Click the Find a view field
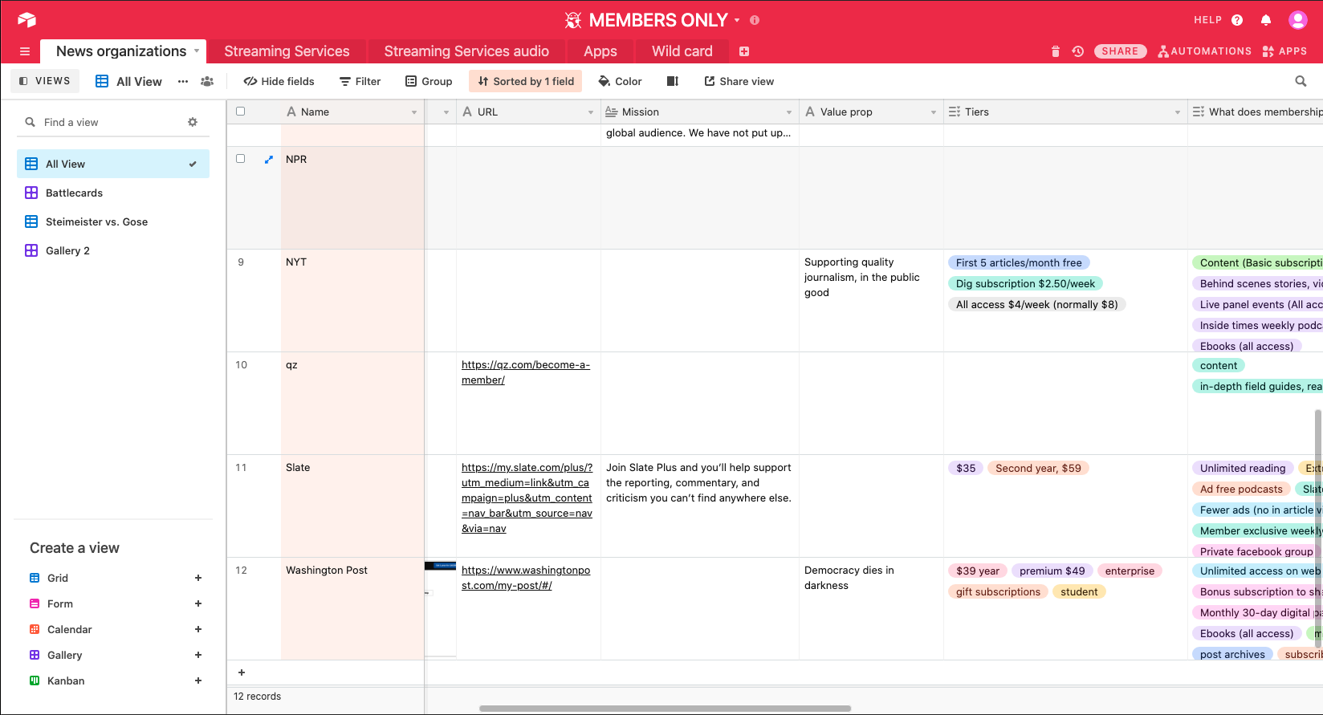Image resolution: width=1323 pixels, height=715 pixels. pos(109,122)
